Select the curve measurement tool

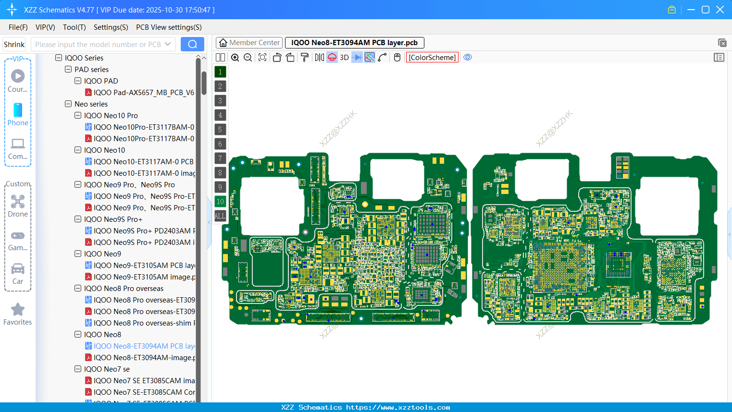(382, 57)
